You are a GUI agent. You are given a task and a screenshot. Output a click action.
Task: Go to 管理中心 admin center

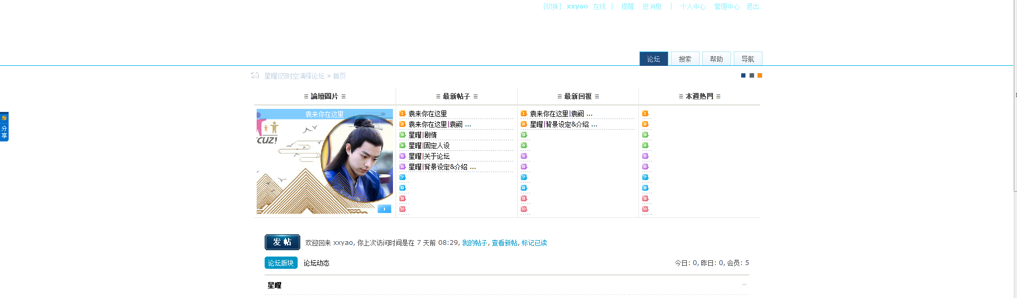727,6
